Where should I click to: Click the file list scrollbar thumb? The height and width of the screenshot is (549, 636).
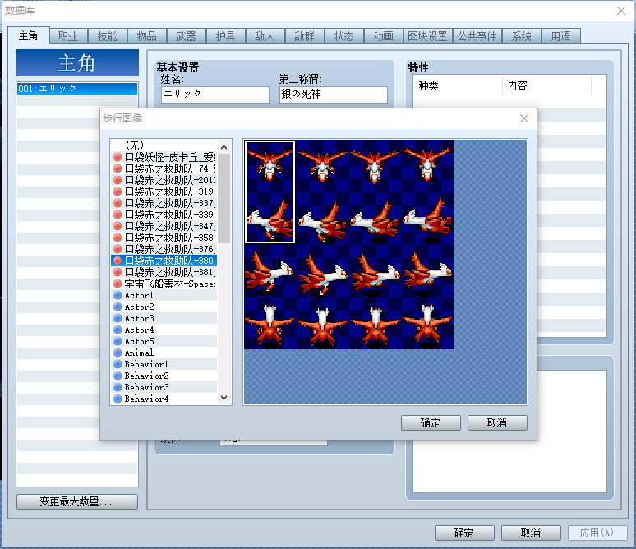(224, 198)
